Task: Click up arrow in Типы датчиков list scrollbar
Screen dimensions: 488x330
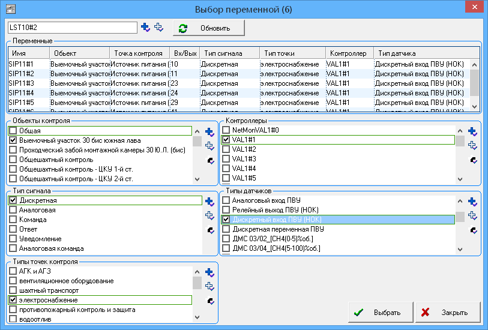Action: pyautogui.click(x=460, y=201)
